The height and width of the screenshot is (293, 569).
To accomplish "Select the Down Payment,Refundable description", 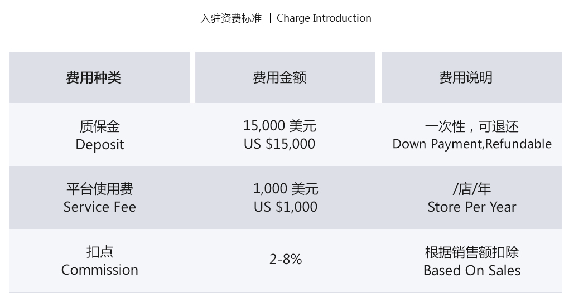I will pos(472,144).
